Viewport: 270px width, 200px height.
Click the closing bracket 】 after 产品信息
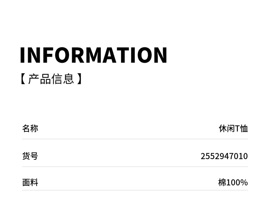tap(79, 79)
